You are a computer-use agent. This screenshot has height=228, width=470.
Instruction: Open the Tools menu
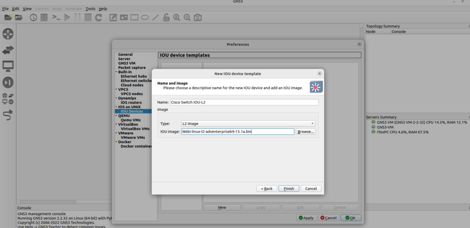(x=90, y=9)
